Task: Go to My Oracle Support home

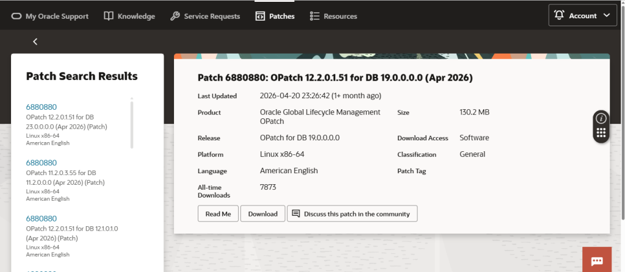Action: [x=50, y=16]
